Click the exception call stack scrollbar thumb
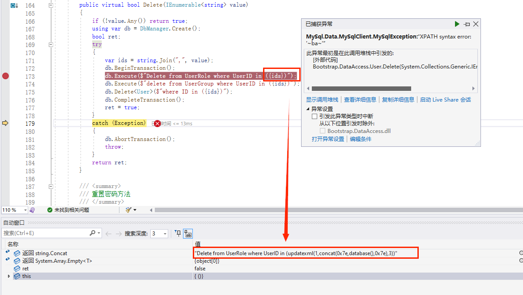This screenshot has height=295, width=523. (361, 89)
